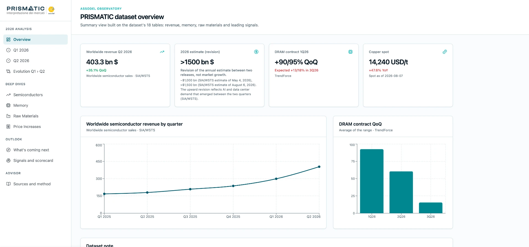The width and height of the screenshot is (529, 247).
Task: Select the Q1 2026 data point on revenue chart
Action: [276, 179]
